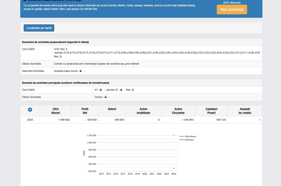Select the value 1 046 964
This screenshot has height=186, width=281.
pos(188,120)
